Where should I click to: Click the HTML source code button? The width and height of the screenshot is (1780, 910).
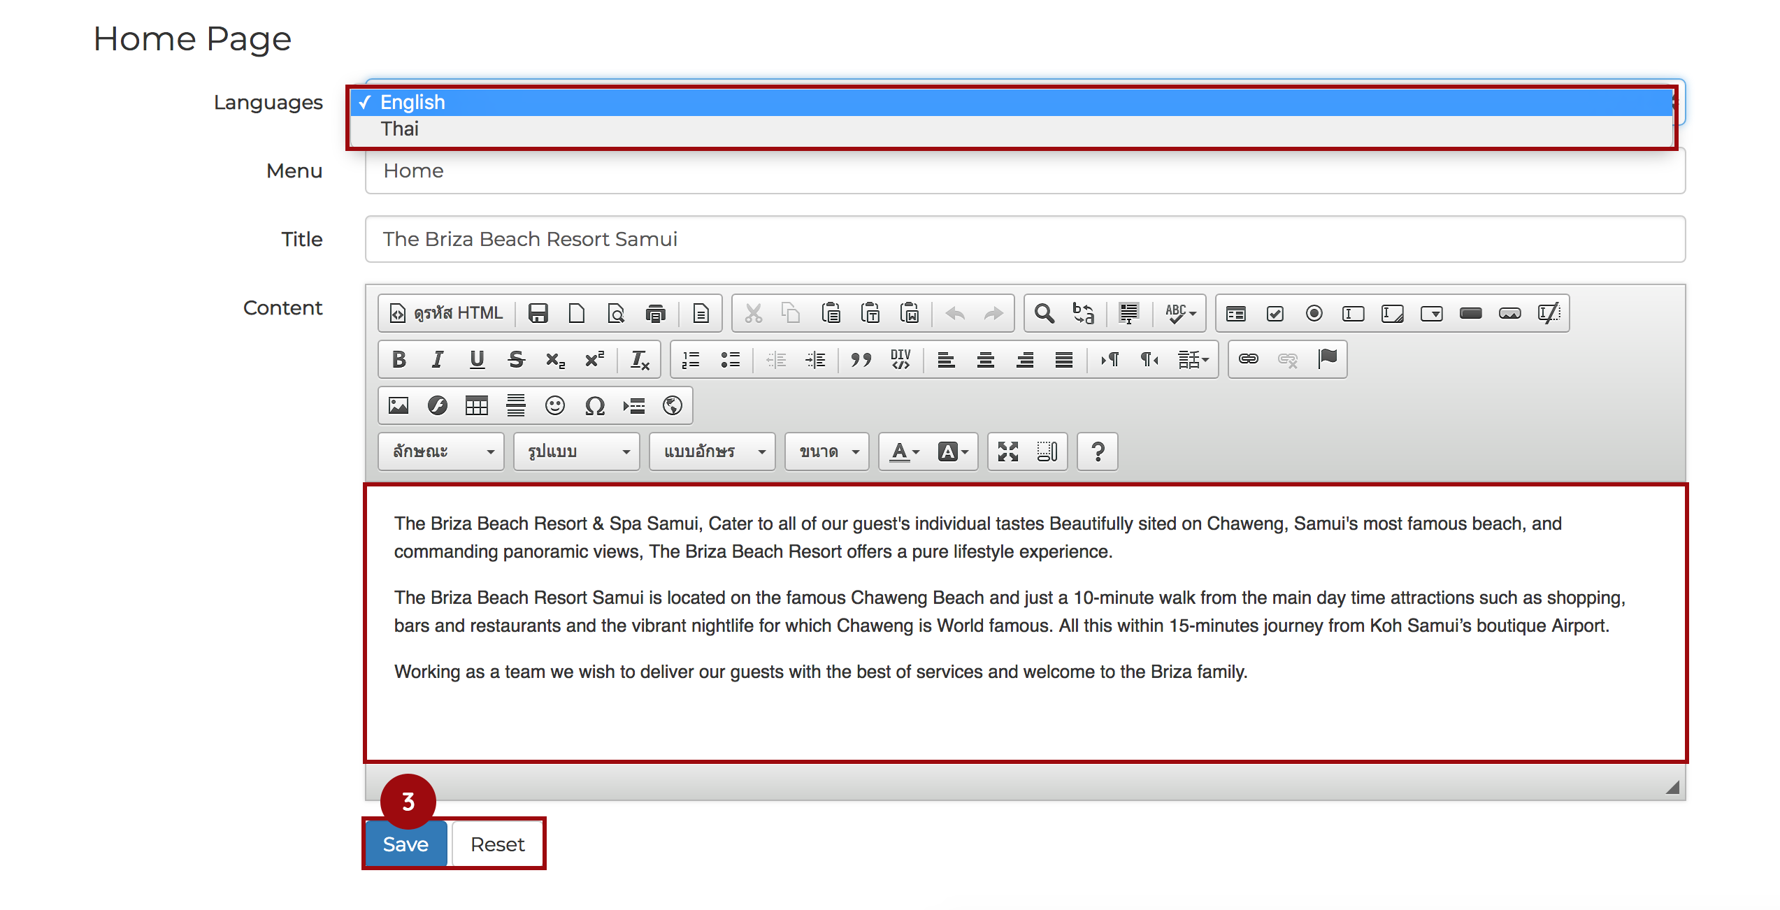[446, 313]
